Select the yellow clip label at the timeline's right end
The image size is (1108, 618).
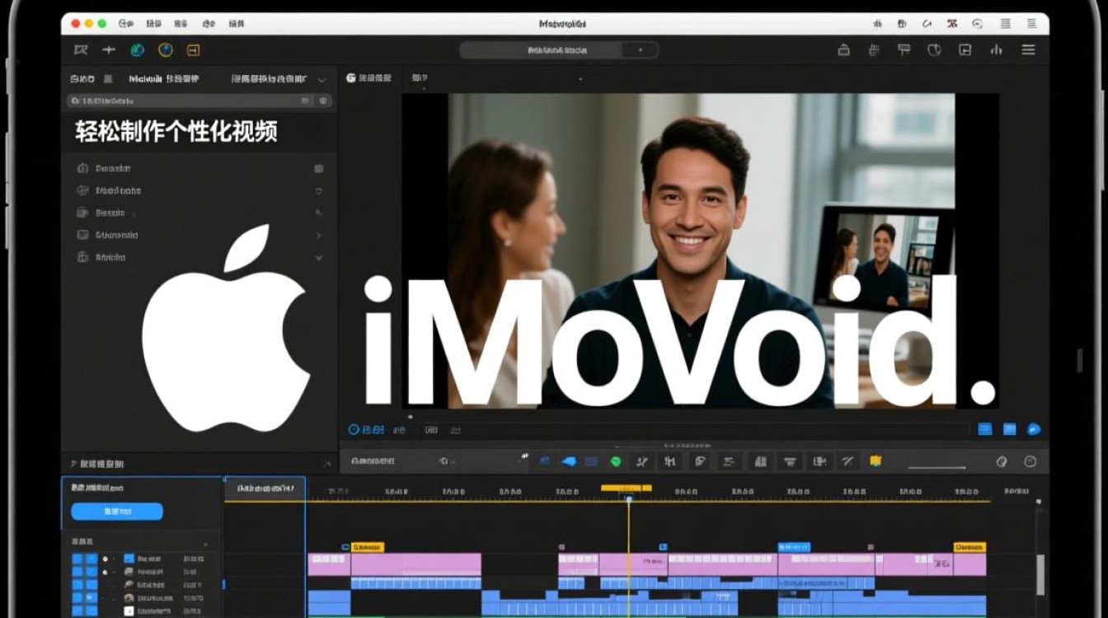coord(969,547)
